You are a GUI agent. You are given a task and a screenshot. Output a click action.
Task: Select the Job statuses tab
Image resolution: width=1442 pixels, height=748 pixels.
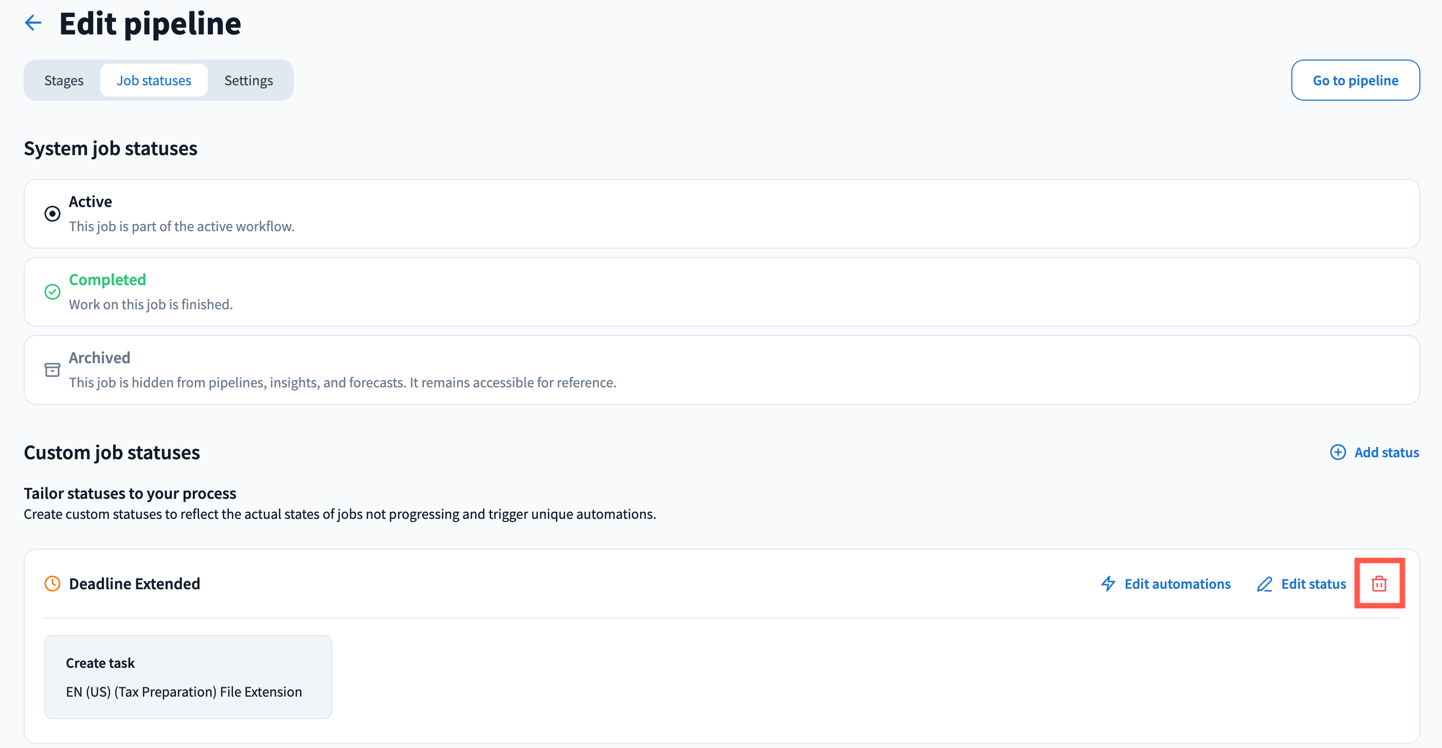[154, 81]
